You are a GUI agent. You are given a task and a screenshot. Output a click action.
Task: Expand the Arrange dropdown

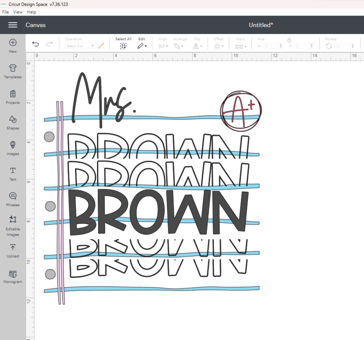point(179,46)
